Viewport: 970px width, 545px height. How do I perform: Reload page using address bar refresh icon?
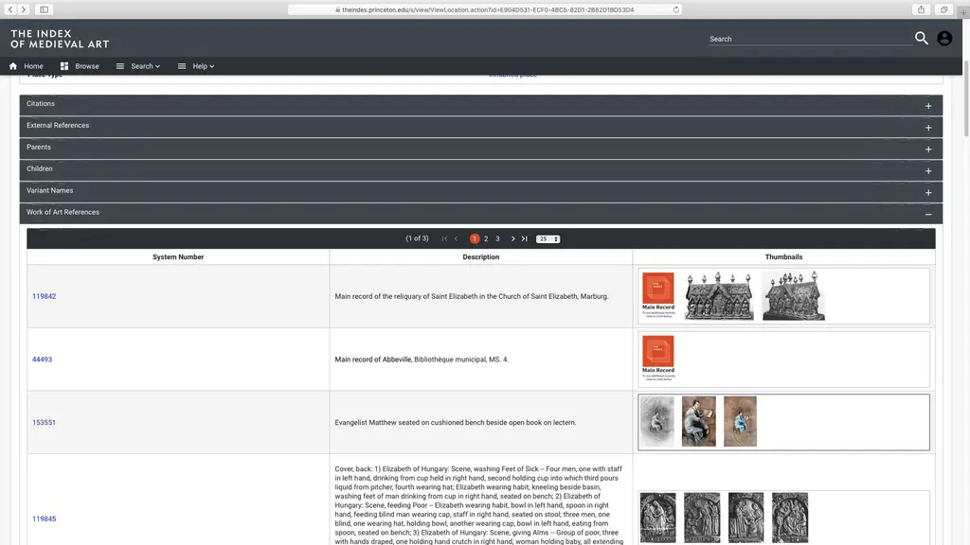tap(675, 9)
